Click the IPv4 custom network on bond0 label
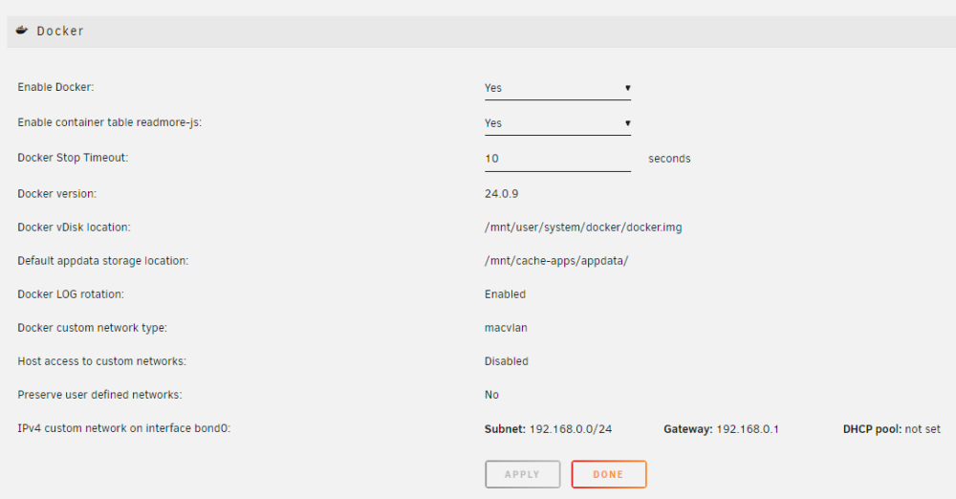Viewport: 956px width, 499px height. 123,429
